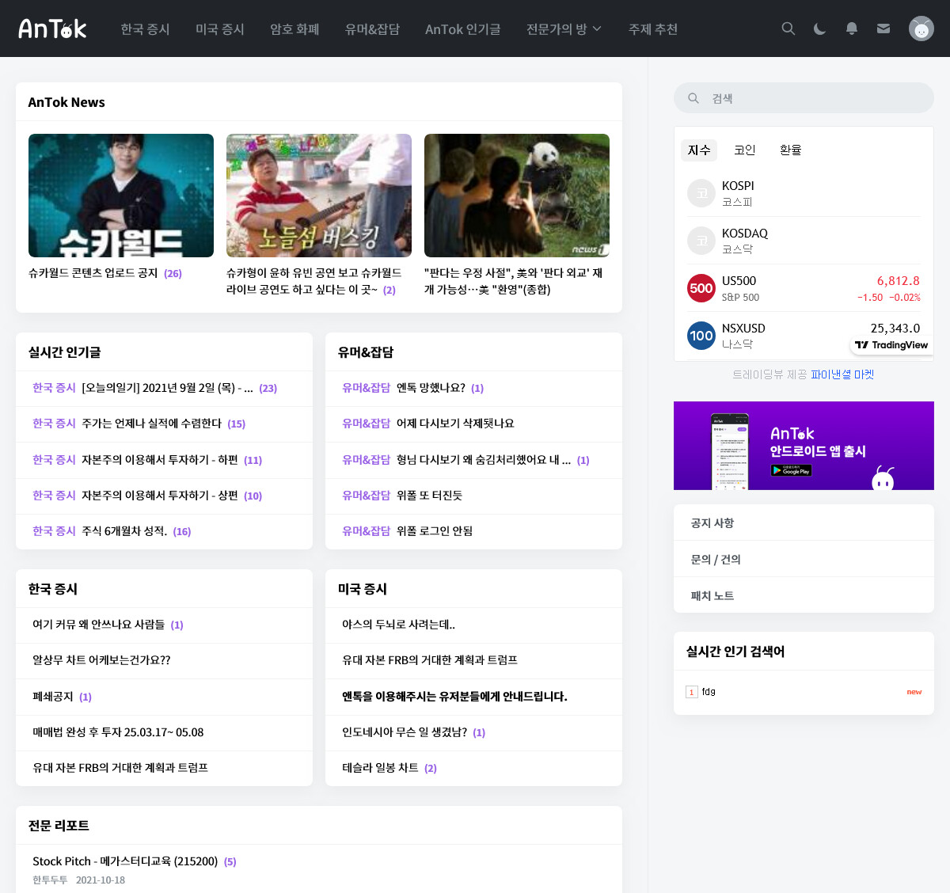Open AnTok 인기글 navigation item

(463, 29)
